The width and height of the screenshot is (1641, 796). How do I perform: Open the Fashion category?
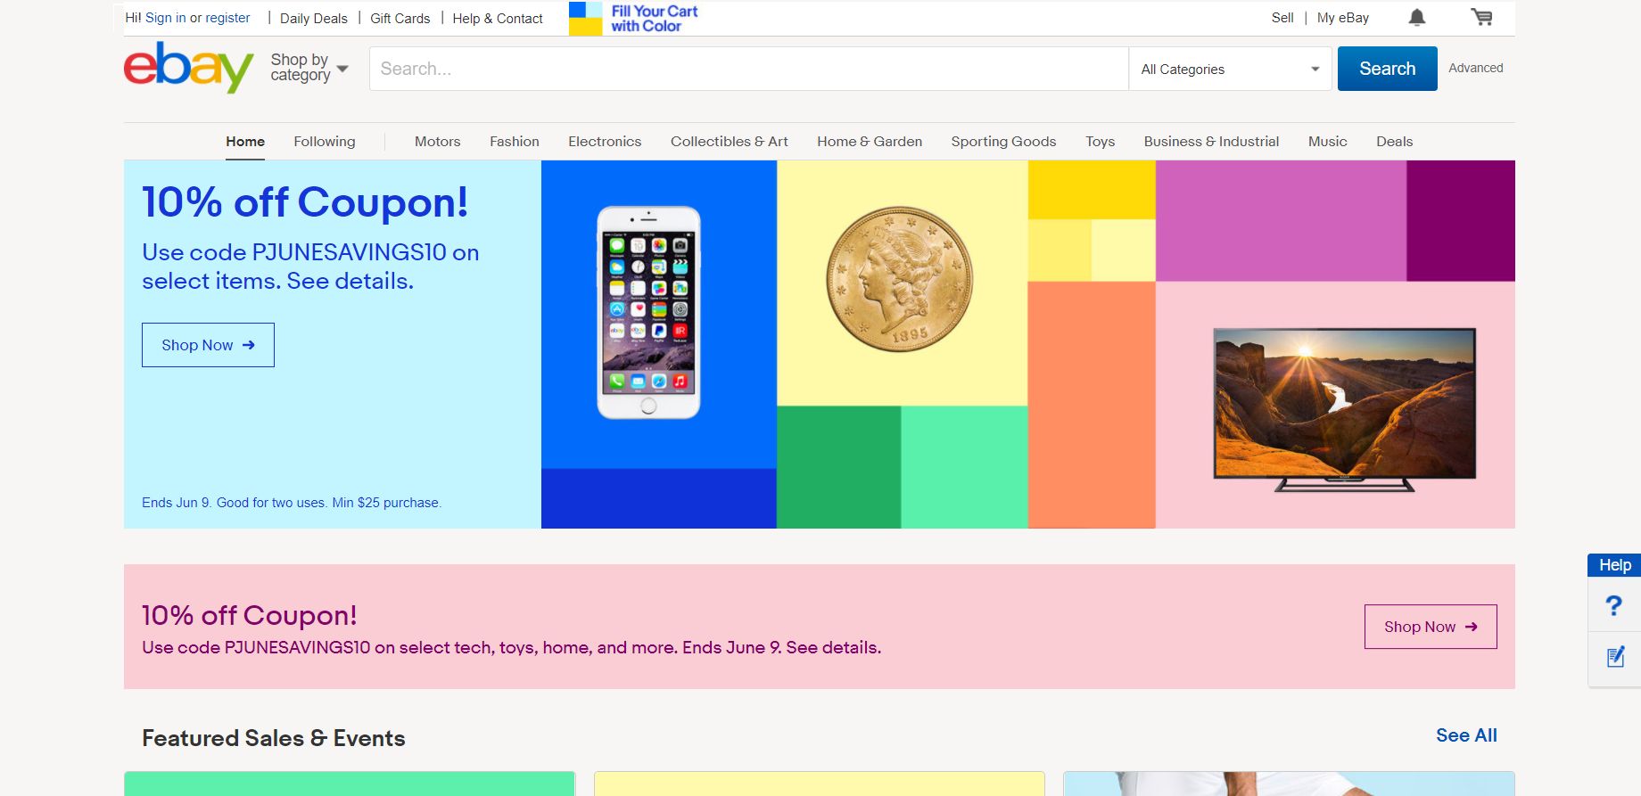[515, 142]
